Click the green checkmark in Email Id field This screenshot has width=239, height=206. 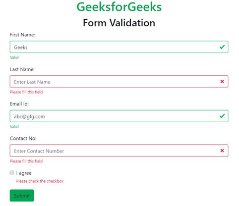(222, 116)
